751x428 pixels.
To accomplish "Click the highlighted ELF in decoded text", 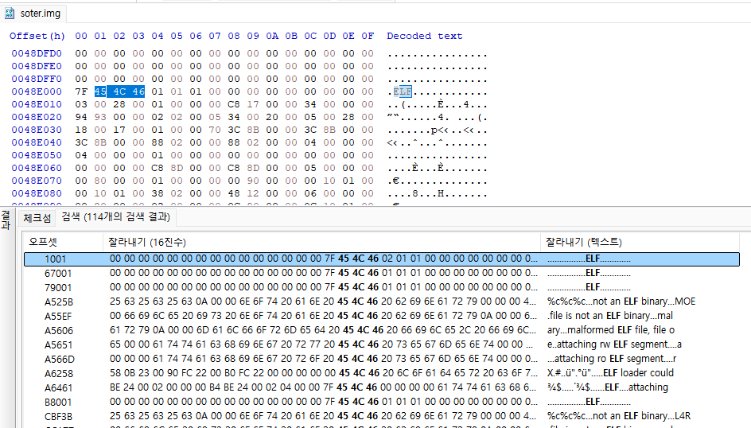I will [403, 91].
